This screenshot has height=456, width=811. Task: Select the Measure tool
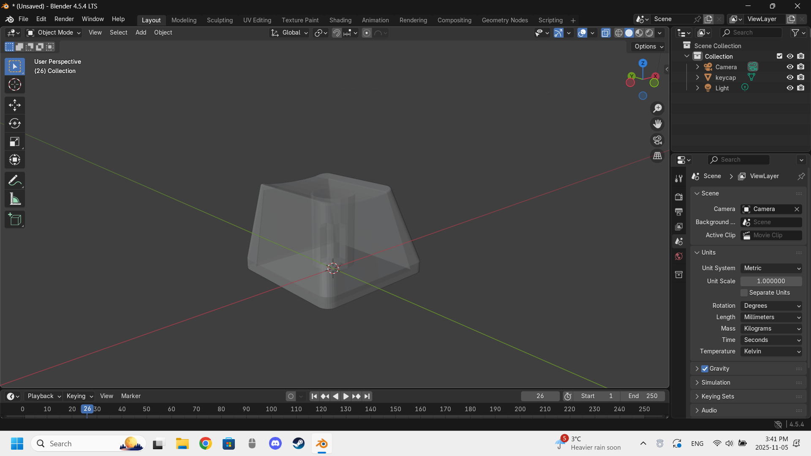coord(15,199)
